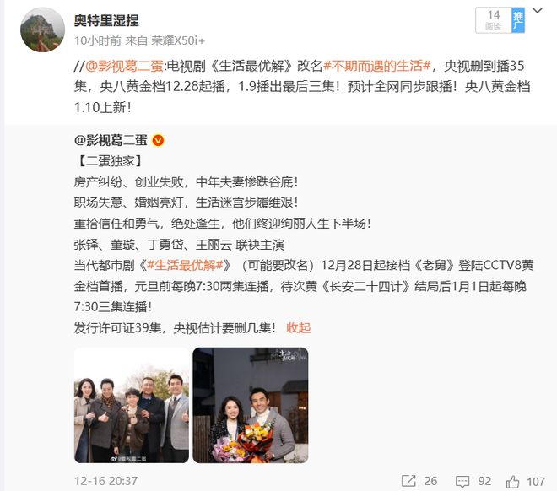Click the repost share icon
557x491 pixels.
pos(408,481)
